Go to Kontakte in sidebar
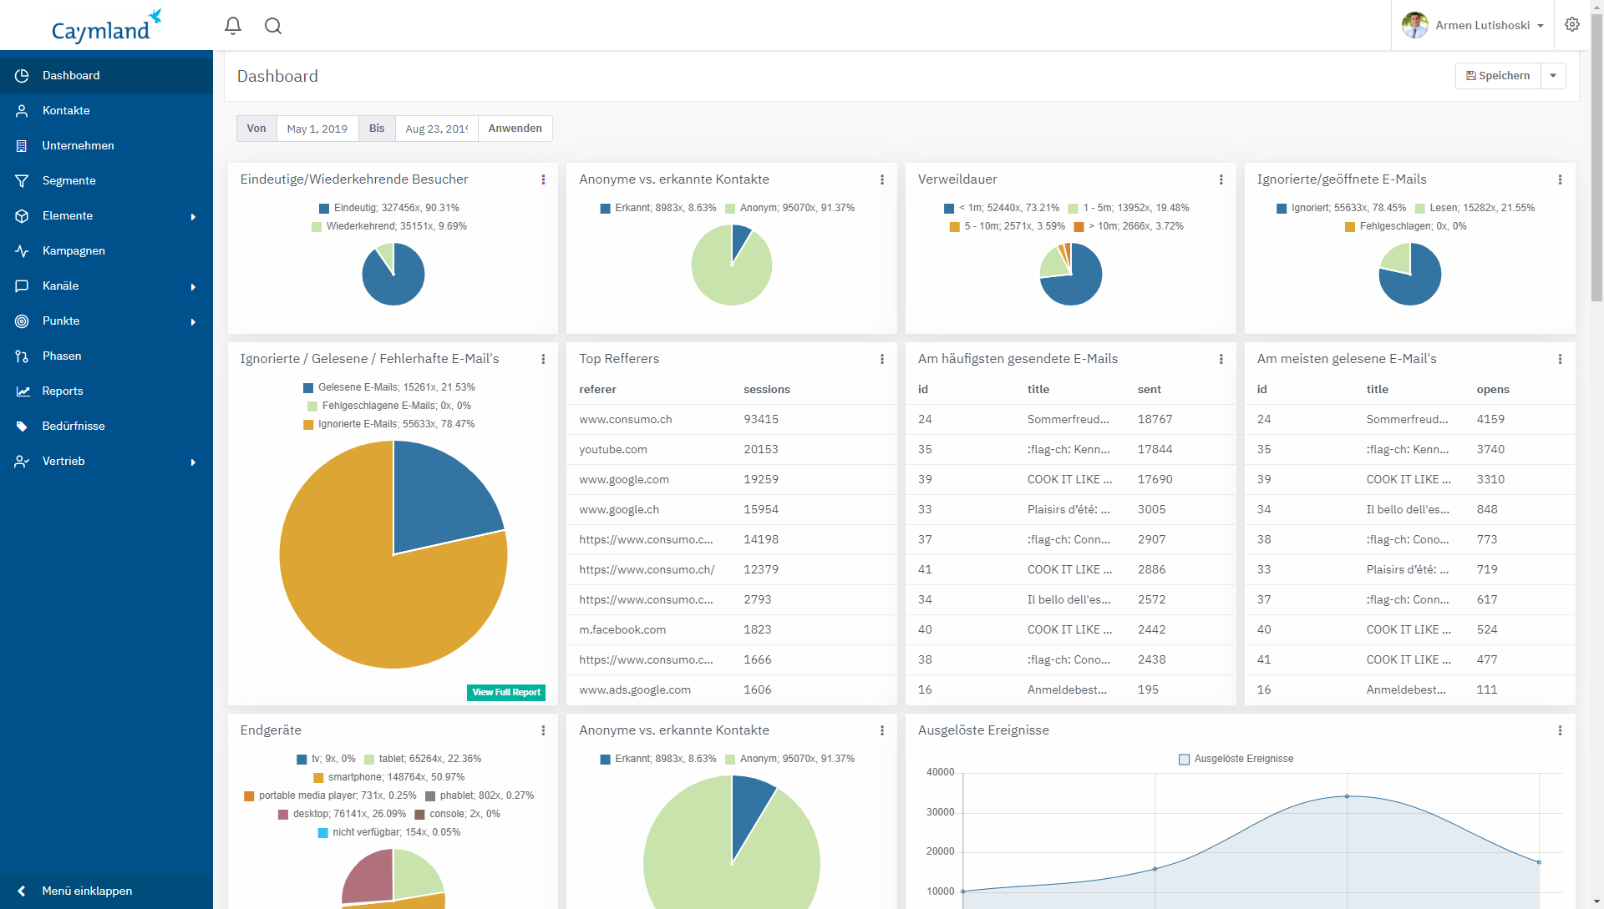1604x909 pixels. point(66,111)
